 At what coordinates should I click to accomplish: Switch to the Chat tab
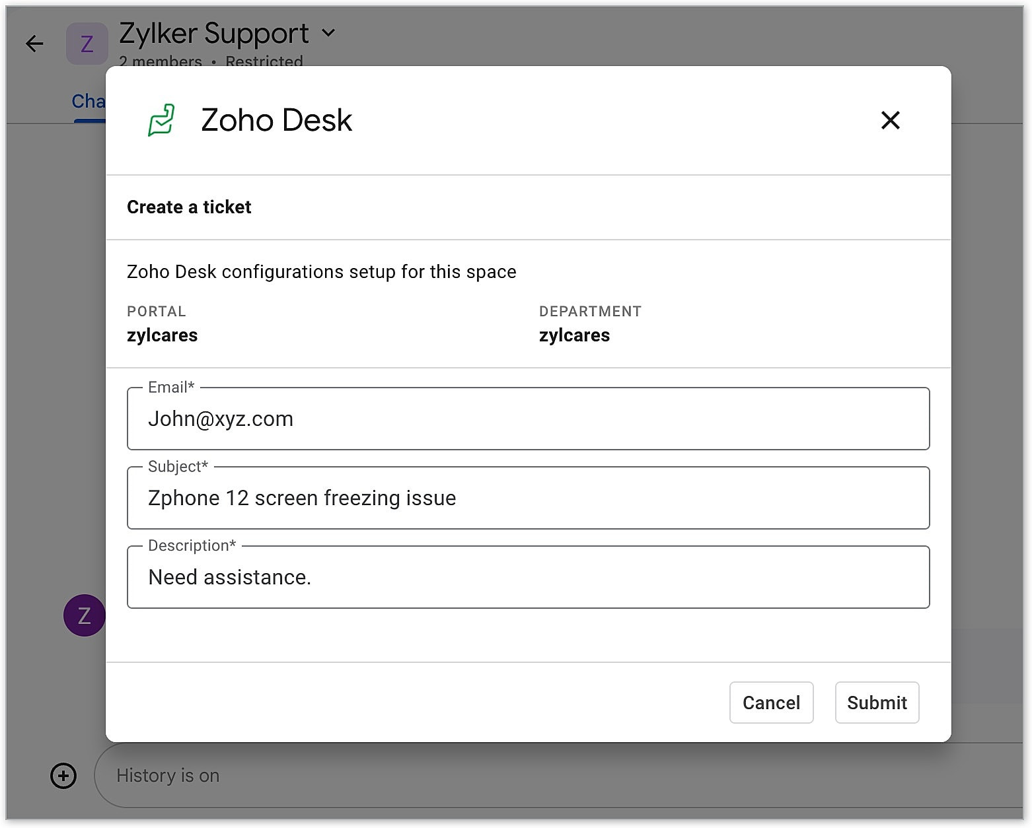89,102
